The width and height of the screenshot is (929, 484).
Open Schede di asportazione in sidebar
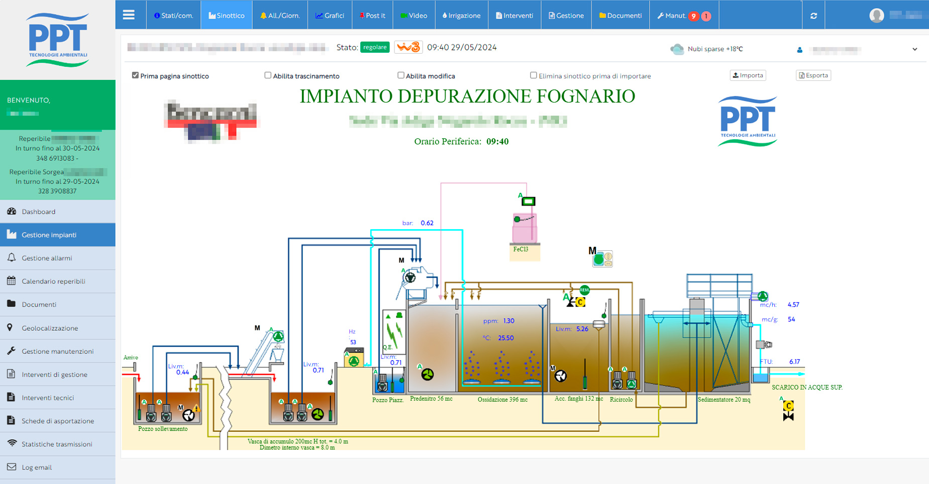(58, 421)
